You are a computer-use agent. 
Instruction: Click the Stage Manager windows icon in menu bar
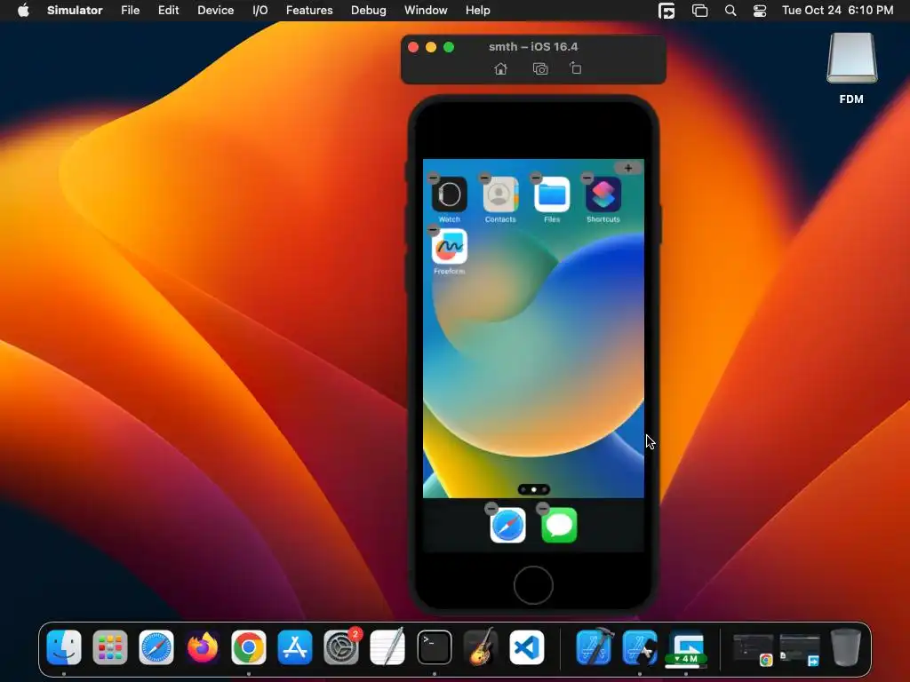tap(700, 11)
